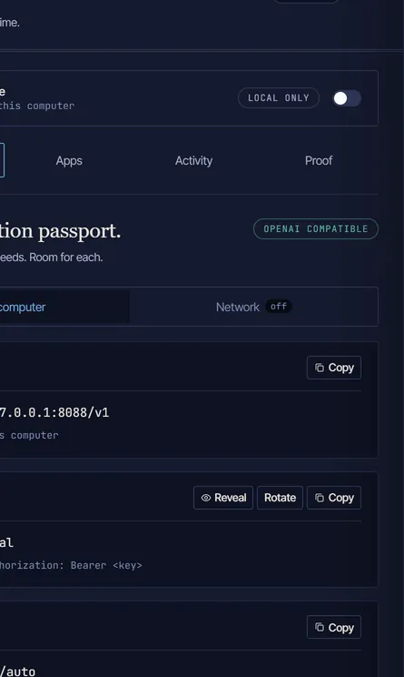Screen dimensions: 404x677
Task: Click the 'passport.' heading text
Action: coord(79,231)
